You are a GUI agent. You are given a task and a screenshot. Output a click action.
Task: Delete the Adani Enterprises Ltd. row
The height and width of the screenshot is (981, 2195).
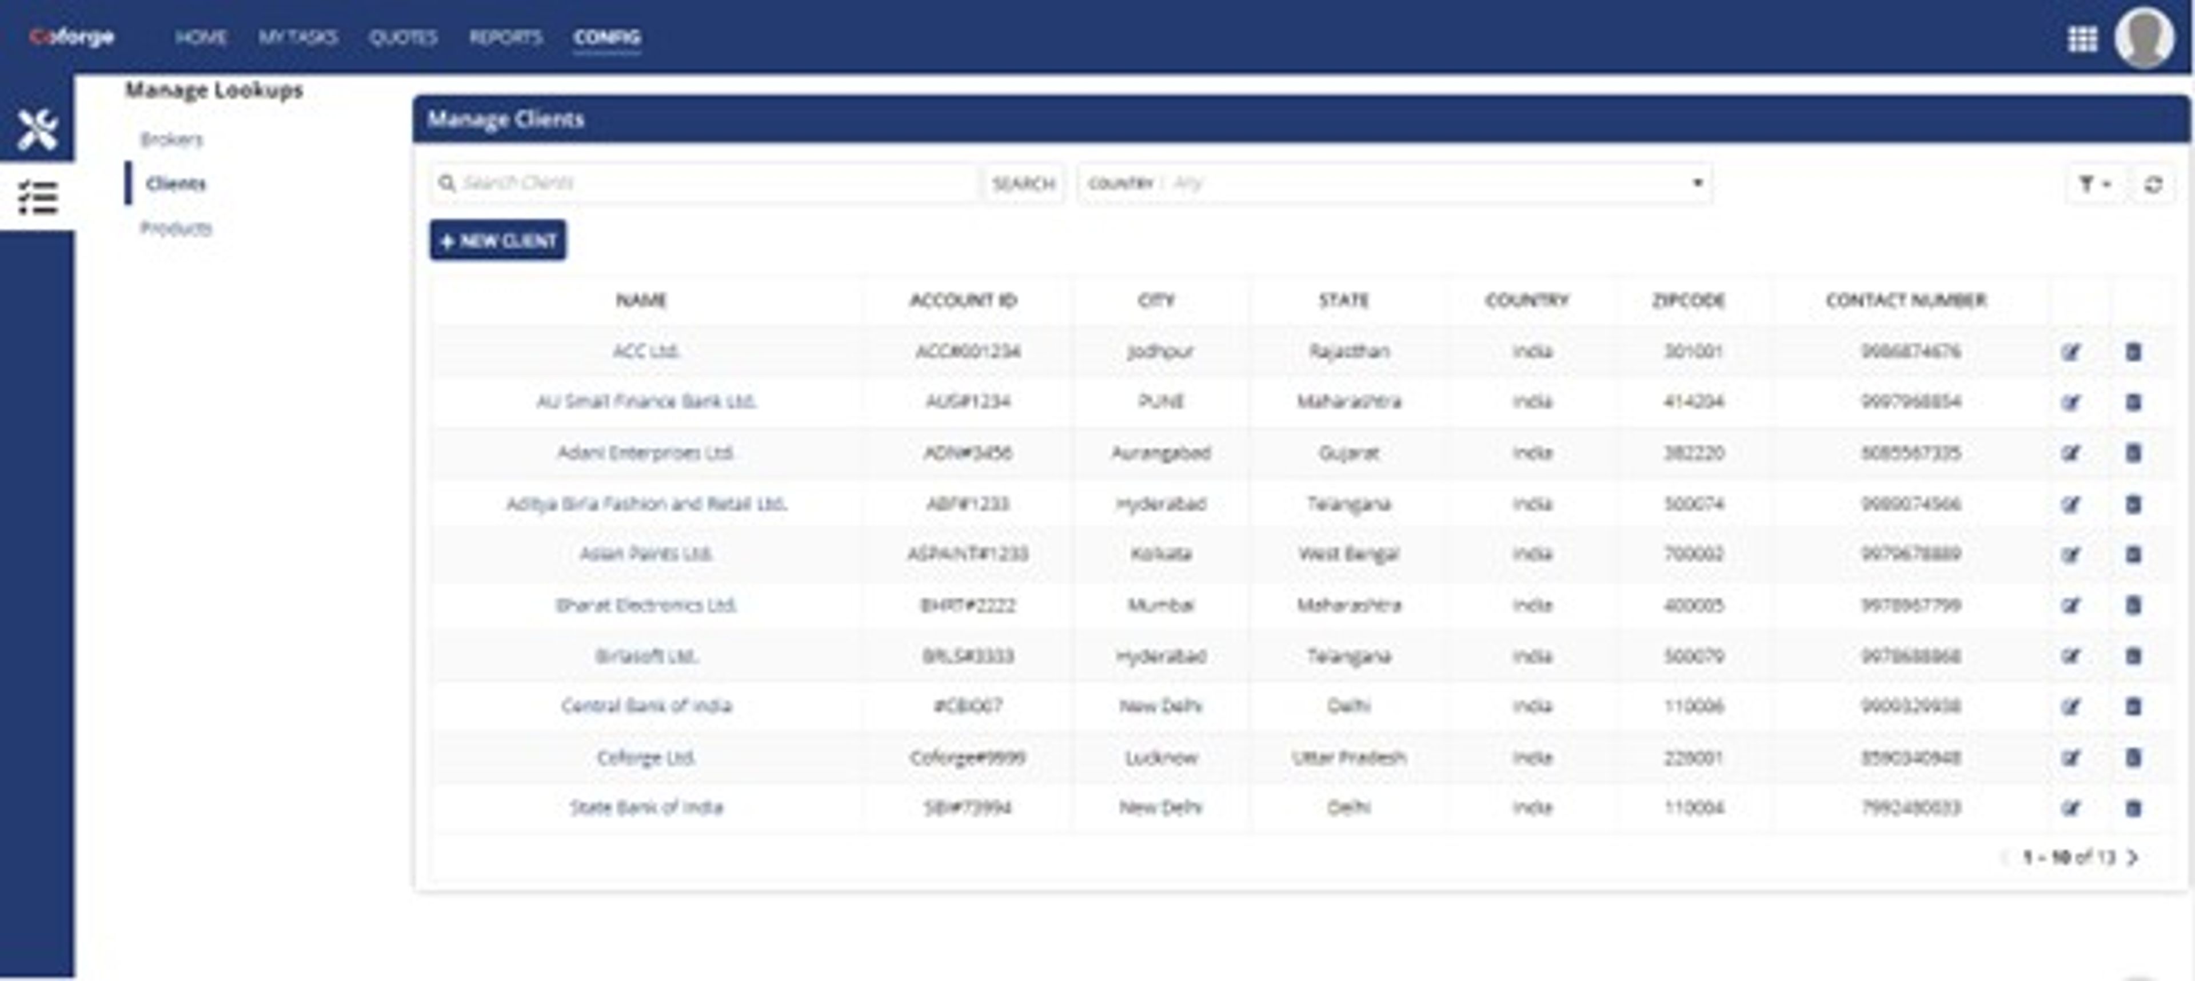2133,453
